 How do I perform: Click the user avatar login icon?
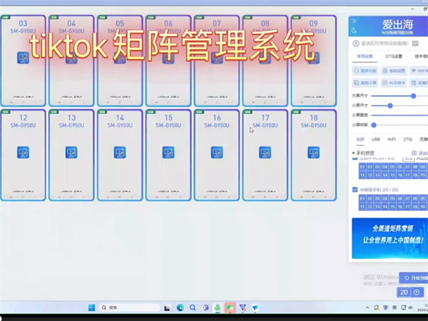pos(356,44)
